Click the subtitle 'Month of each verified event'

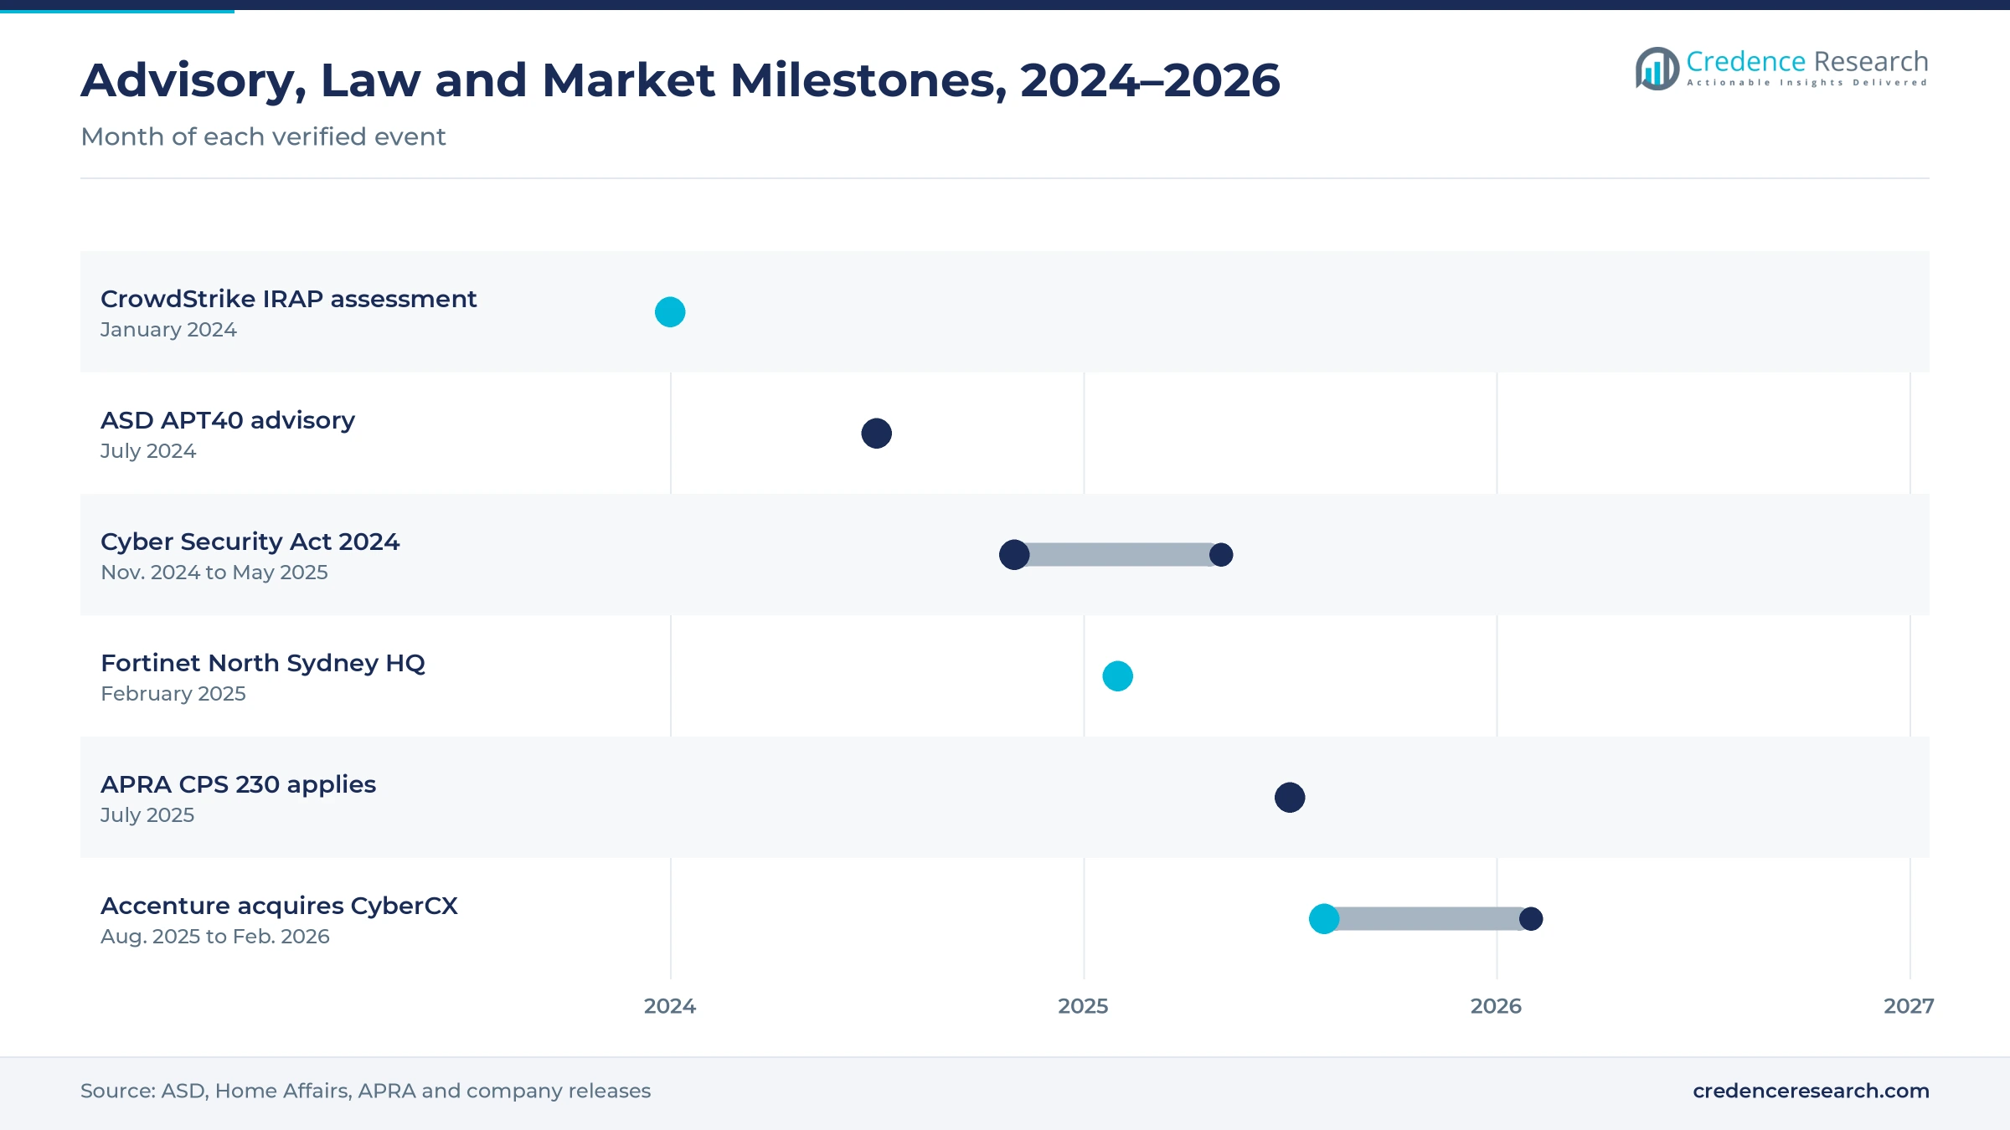[x=263, y=136]
